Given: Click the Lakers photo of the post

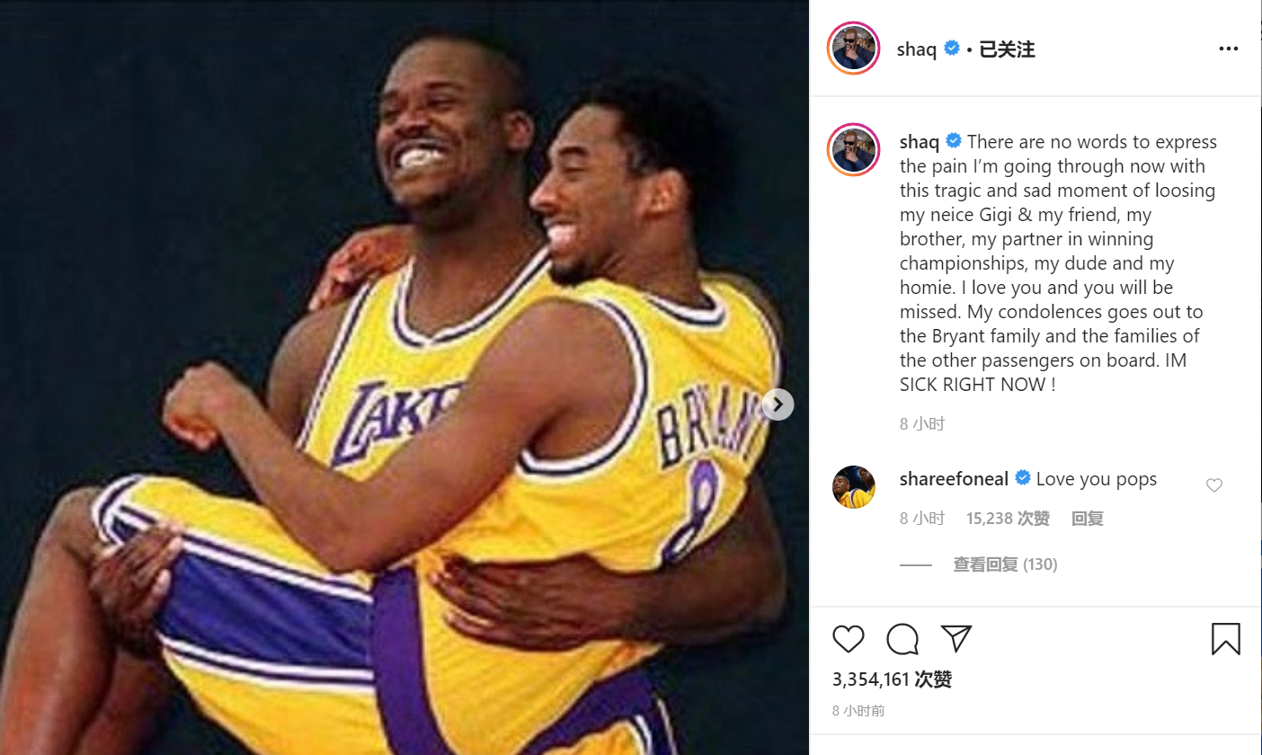Looking at the screenshot, I should (404, 377).
